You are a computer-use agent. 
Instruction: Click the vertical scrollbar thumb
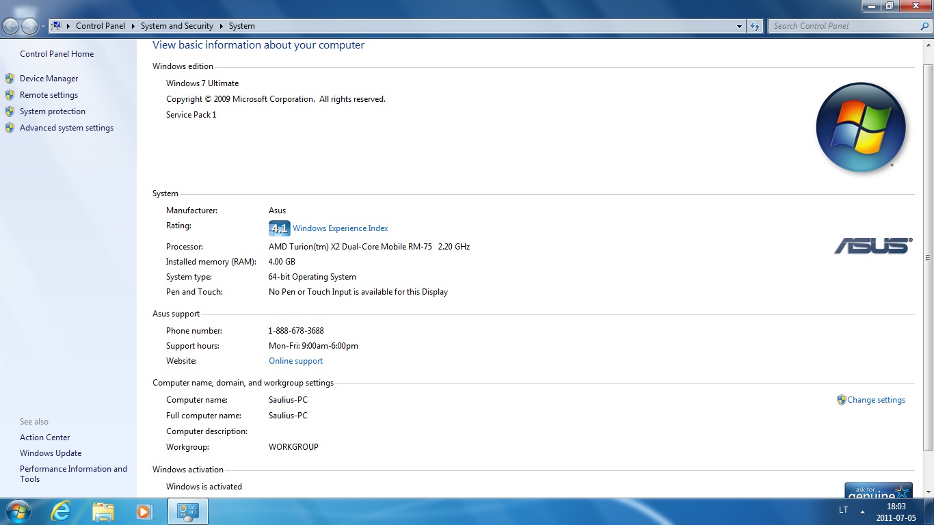928,257
